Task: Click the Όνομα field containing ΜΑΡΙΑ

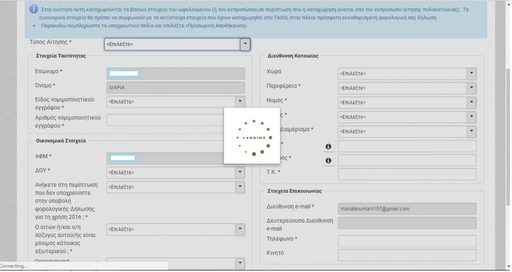Action: click(175, 88)
